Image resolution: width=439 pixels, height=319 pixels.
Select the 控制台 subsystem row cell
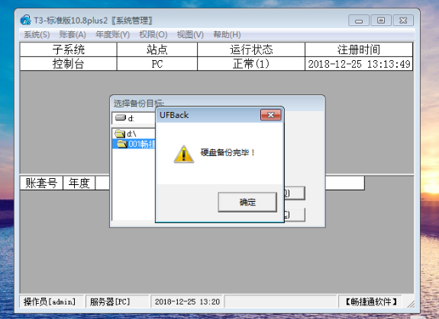point(68,64)
